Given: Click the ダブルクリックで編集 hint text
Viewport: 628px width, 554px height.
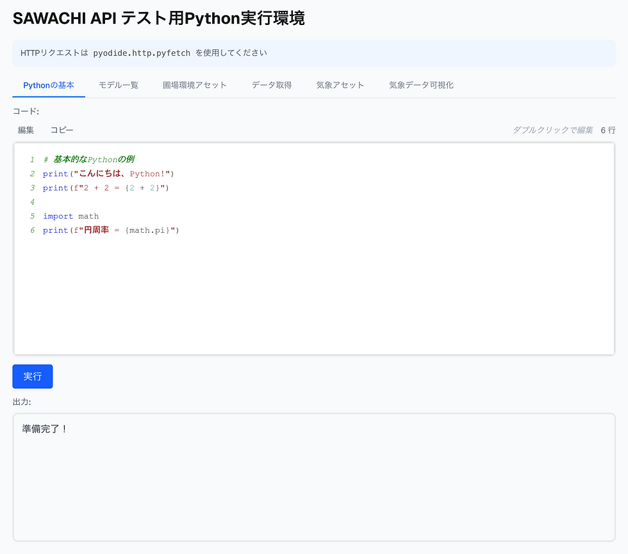Looking at the screenshot, I should tap(552, 130).
